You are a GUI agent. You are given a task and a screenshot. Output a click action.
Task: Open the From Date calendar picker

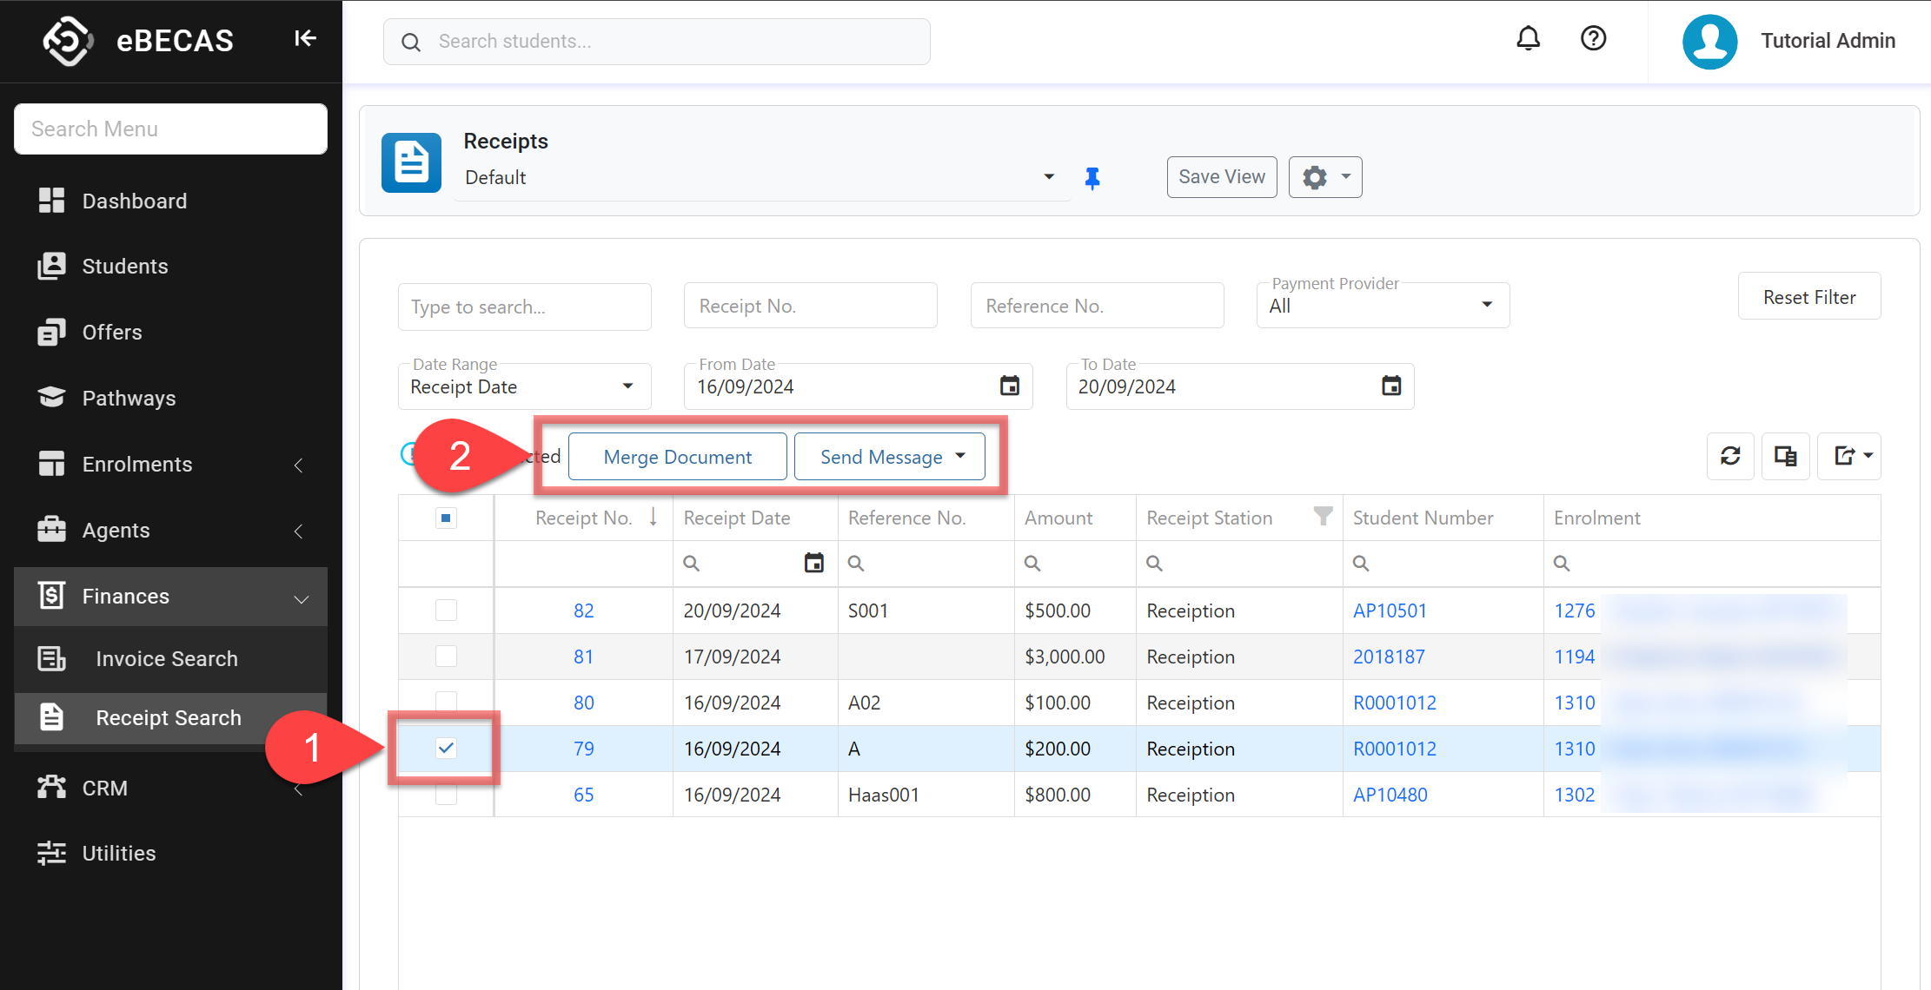[1009, 386]
